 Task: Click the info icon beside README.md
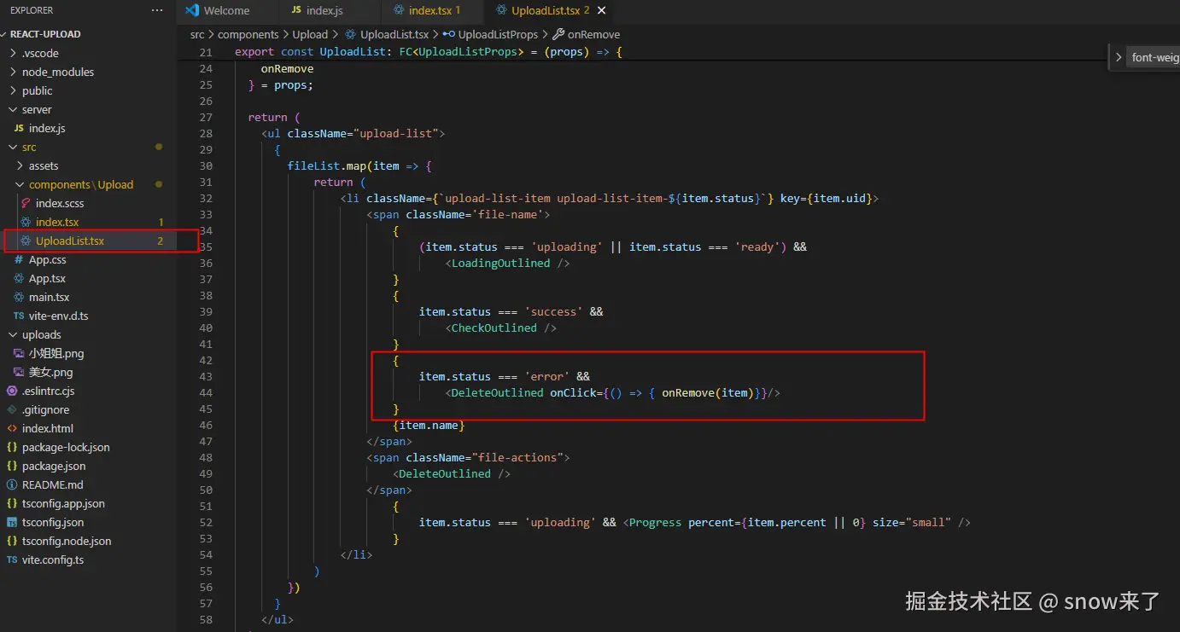[x=12, y=484]
